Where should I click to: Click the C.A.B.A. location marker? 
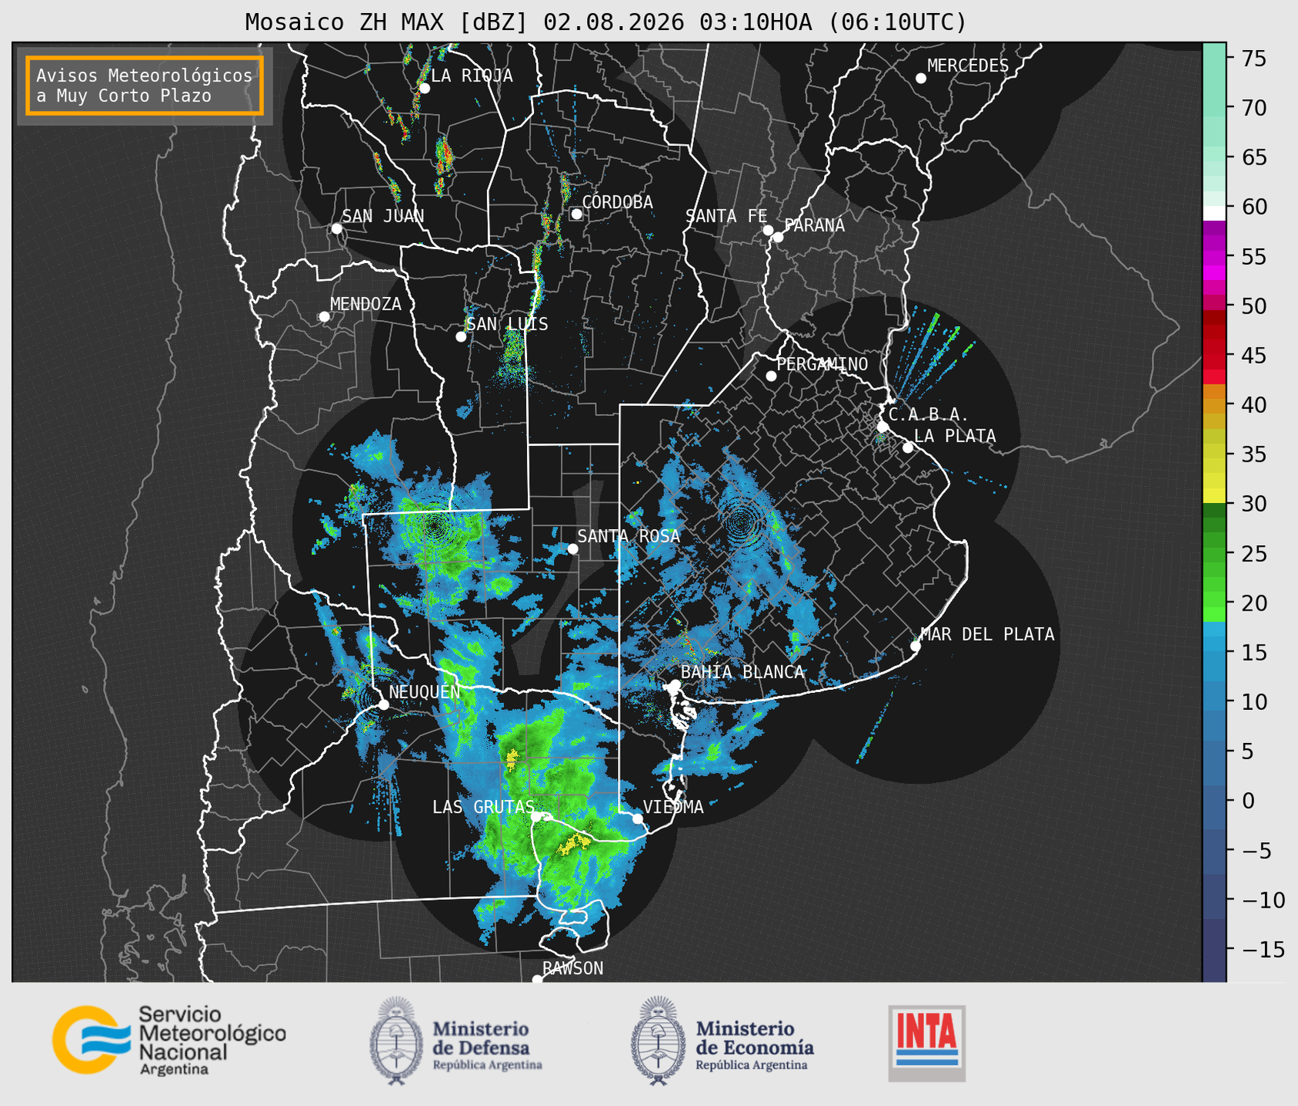(x=883, y=427)
